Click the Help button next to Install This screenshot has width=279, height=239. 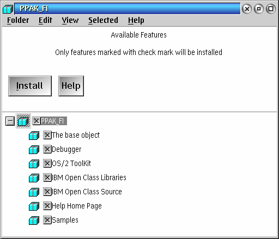[x=71, y=86]
